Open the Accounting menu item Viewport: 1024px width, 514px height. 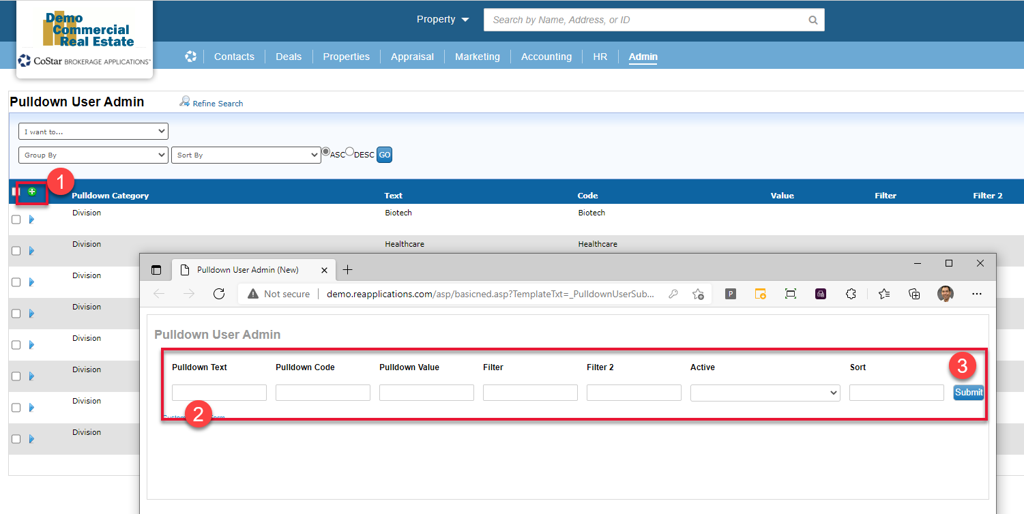pyautogui.click(x=546, y=57)
